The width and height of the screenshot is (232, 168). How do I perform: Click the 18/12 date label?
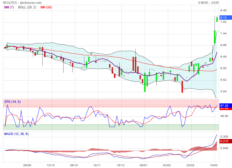tap(120, 165)
